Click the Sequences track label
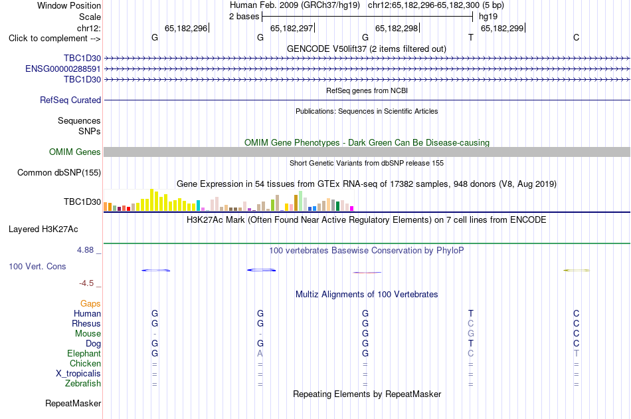 click(79, 121)
